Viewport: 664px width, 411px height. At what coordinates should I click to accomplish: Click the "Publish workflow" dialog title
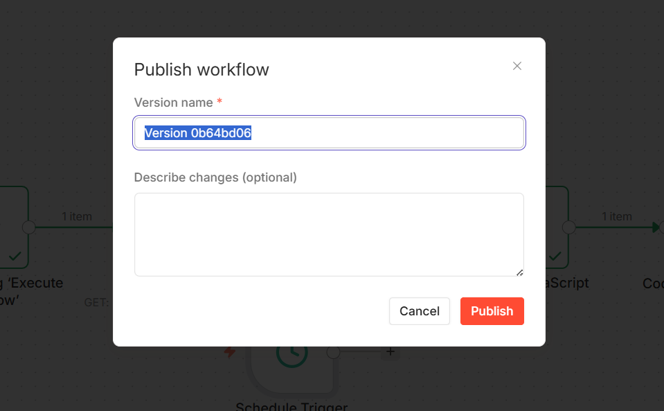tap(201, 69)
